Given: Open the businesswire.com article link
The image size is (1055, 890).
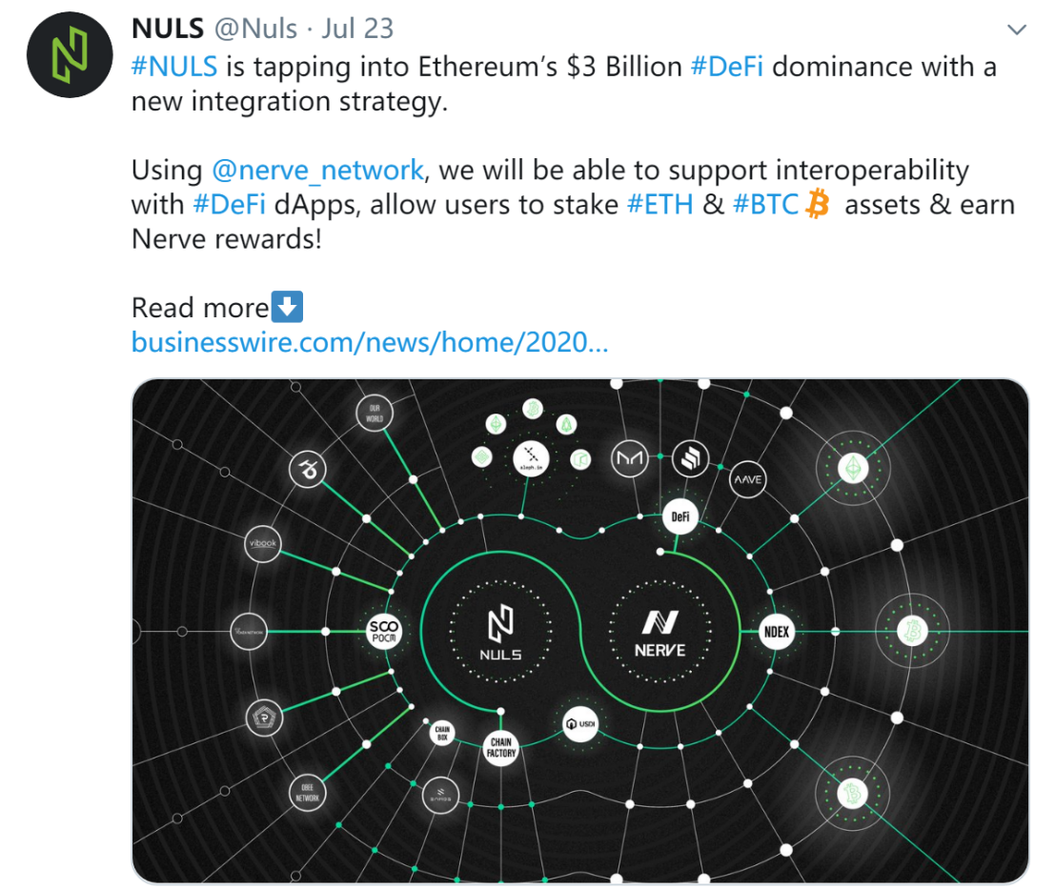Looking at the screenshot, I should pyautogui.click(x=370, y=342).
